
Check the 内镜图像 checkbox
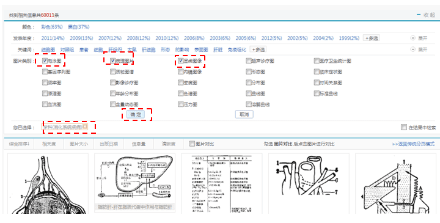click(x=181, y=71)
